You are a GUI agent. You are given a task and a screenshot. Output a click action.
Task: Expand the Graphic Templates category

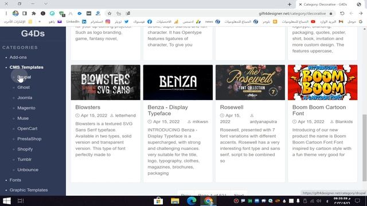pyautogui.click(x=29, y=190)
